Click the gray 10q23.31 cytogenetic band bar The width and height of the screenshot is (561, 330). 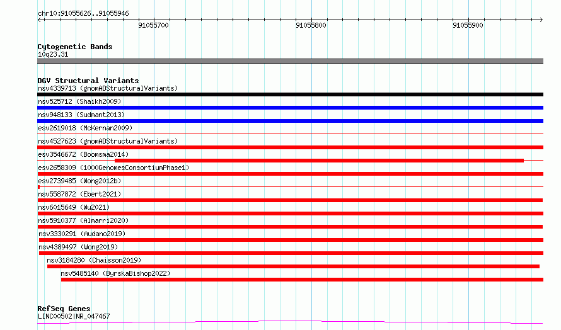point(290,61)
